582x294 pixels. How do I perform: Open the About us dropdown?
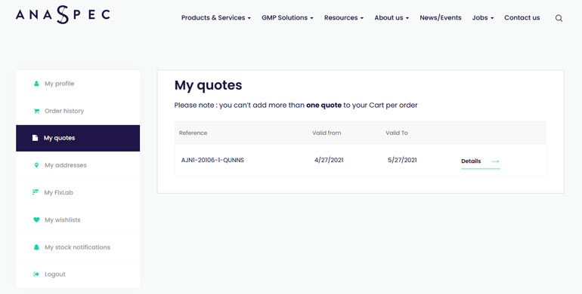click(392, 18)
